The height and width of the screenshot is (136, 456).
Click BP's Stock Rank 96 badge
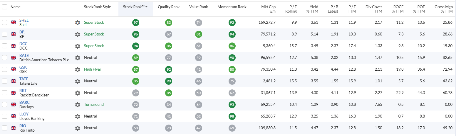tap(136, 34)
